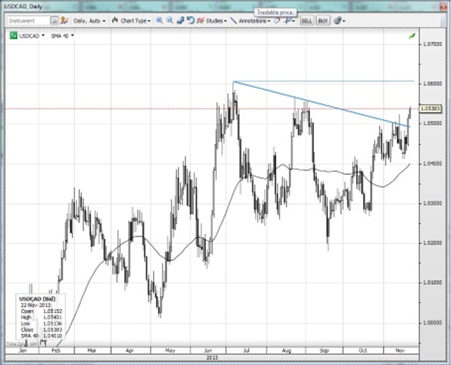
Task: Expand the SMA 40 study options
Action: [x=72, y=35]
